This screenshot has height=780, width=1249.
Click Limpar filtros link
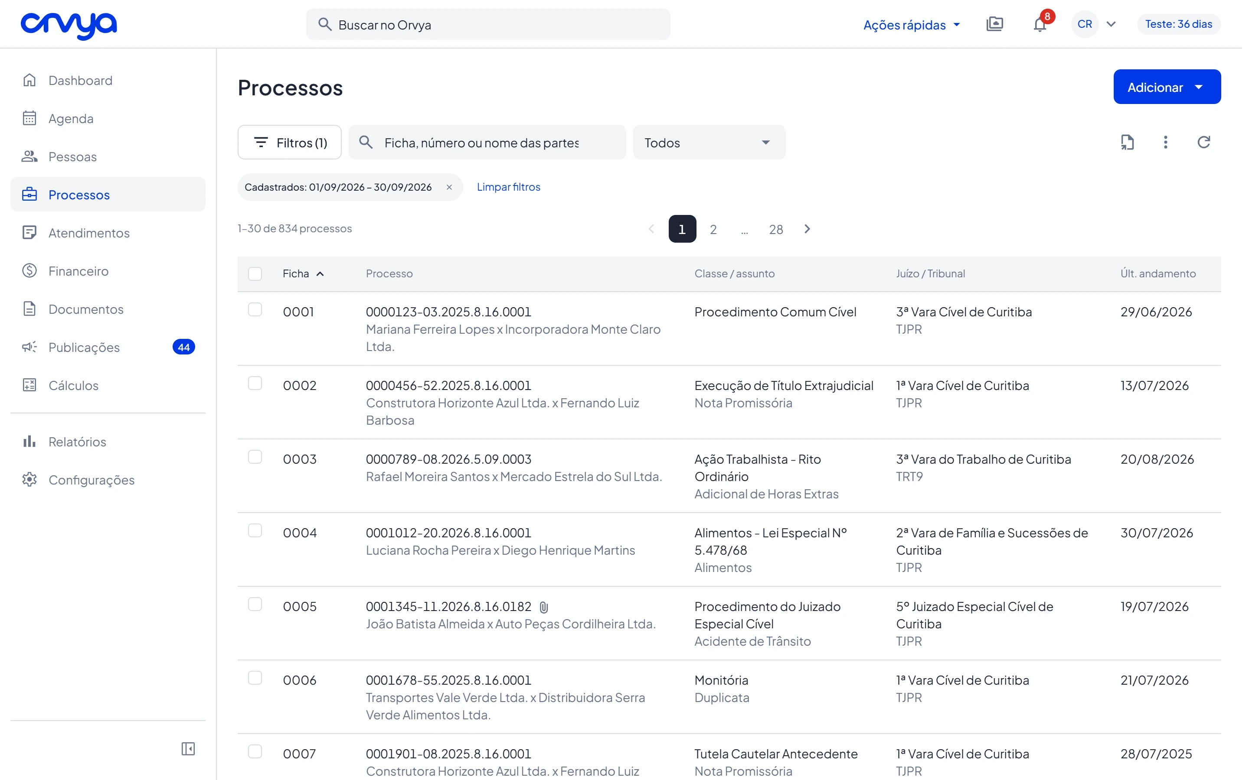coord(508,187)
